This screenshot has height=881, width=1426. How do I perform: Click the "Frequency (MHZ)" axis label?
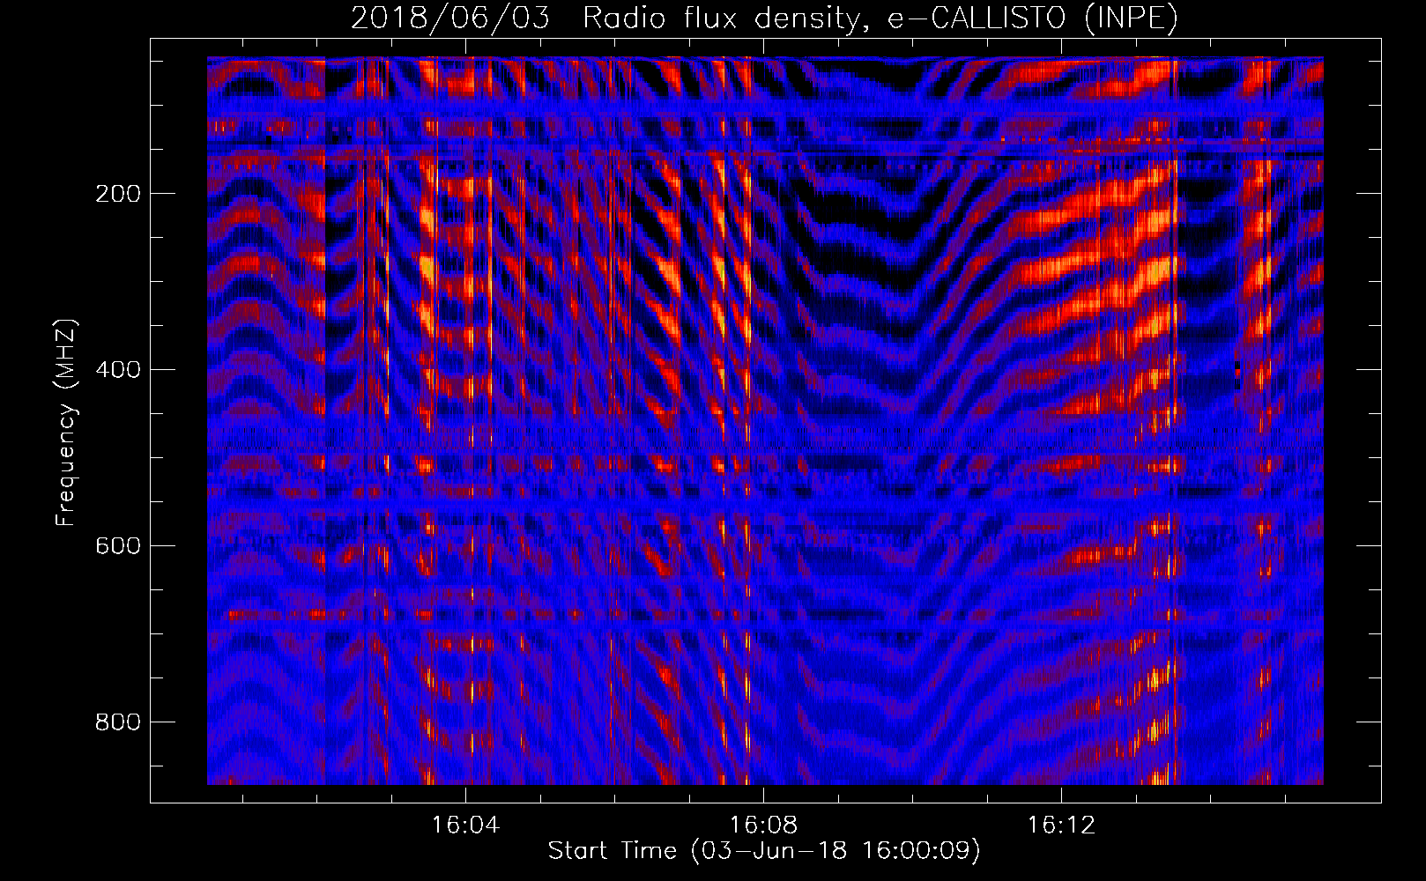click(x=66, y=423)
